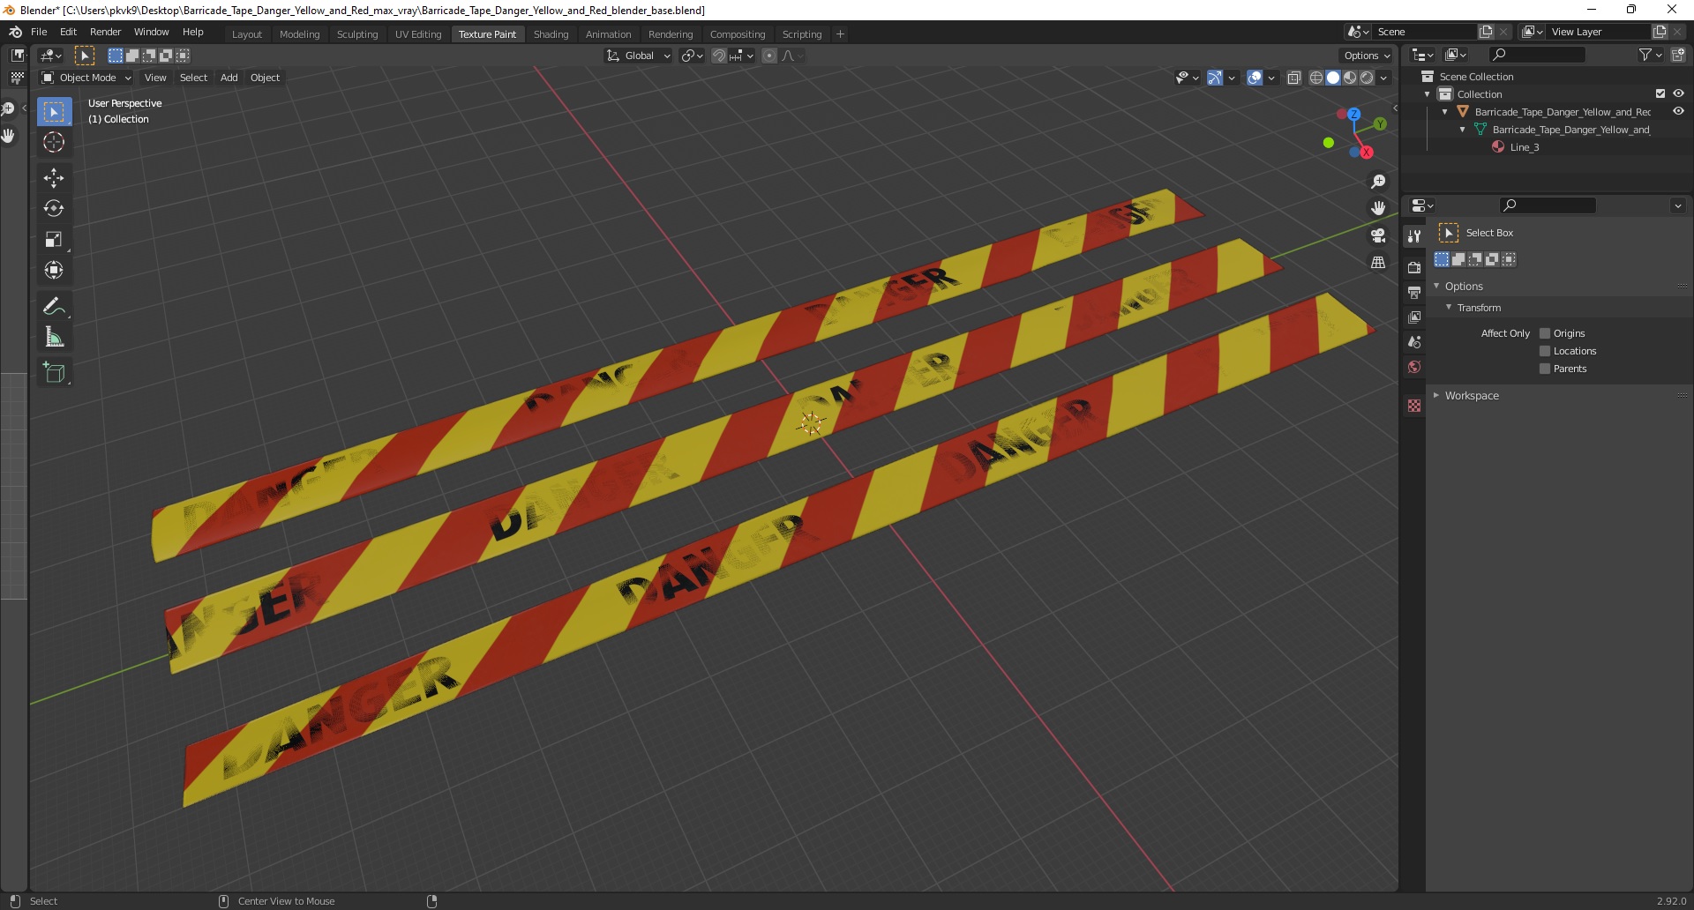Click the viewport pan hand icon
Viewport: 1694px width, 910px height.
pos(1378,208)
